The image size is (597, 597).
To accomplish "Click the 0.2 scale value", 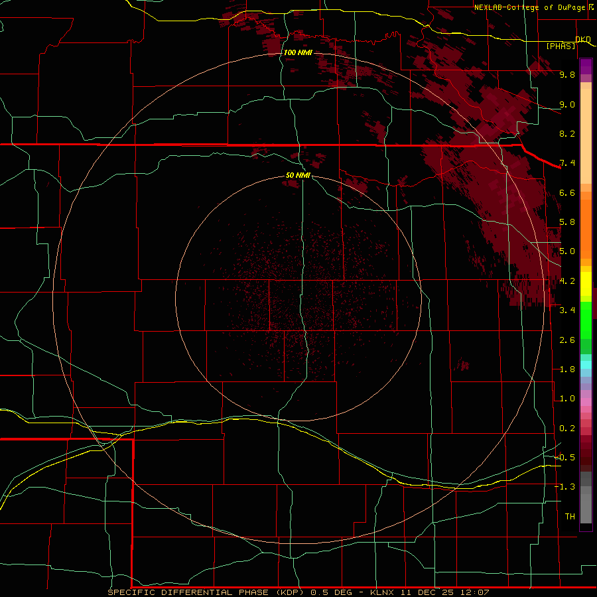I will tap(567, 429).
